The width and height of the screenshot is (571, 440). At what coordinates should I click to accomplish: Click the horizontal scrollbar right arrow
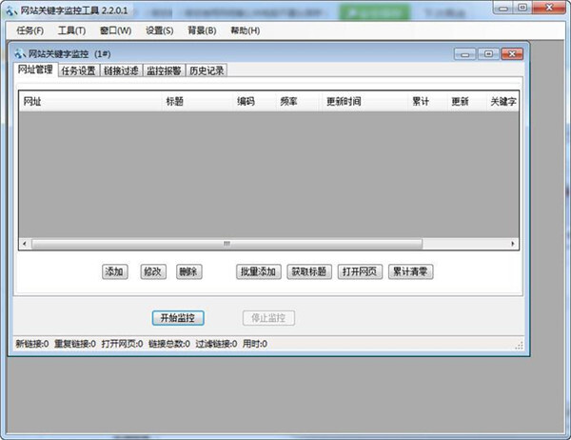pos(513,244)
